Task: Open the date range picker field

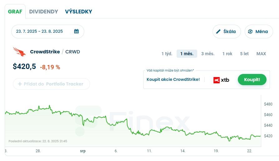Action: (44, 31)
